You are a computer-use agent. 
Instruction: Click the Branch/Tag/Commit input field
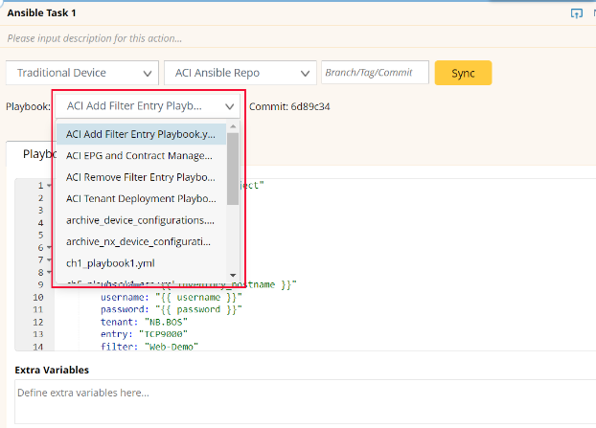pos(375,73)
